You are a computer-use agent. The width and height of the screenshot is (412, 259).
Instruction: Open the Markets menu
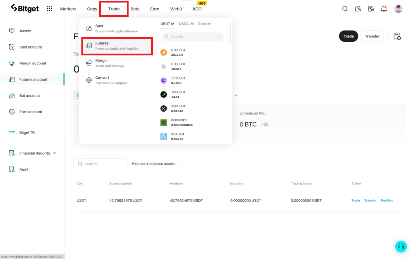[68, 9]
